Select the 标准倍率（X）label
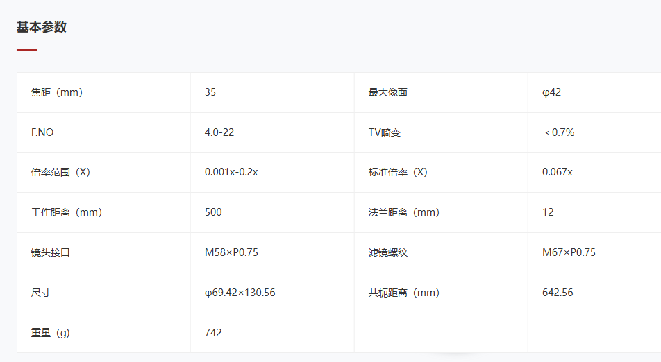The image size is (661, 362). (398, 172)
